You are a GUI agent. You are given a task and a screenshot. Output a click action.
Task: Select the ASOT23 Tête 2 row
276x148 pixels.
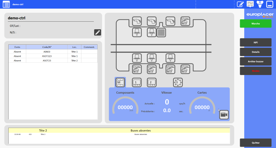point(47,60)
